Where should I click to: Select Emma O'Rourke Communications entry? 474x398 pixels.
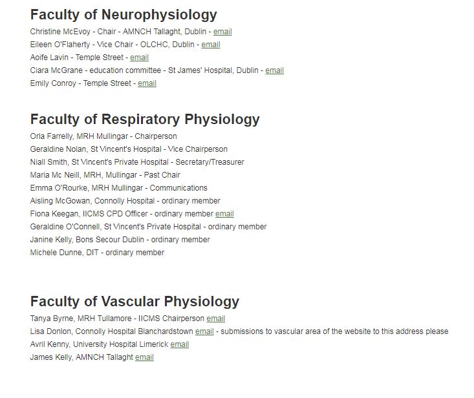click(118, 188)
